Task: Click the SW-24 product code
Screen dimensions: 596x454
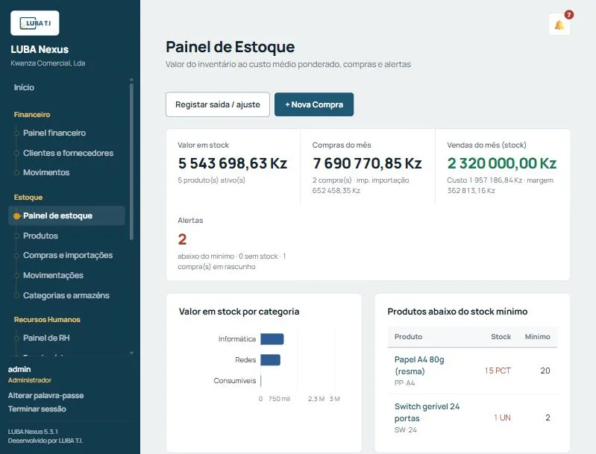Action: (x=406, y=430)
